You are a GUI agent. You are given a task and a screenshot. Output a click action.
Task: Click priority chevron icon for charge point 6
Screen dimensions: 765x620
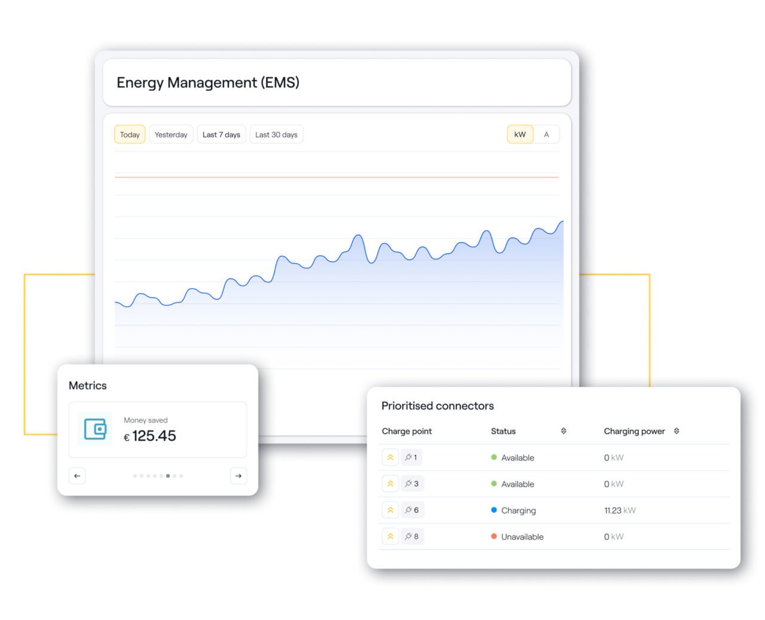tap(390, 510)
